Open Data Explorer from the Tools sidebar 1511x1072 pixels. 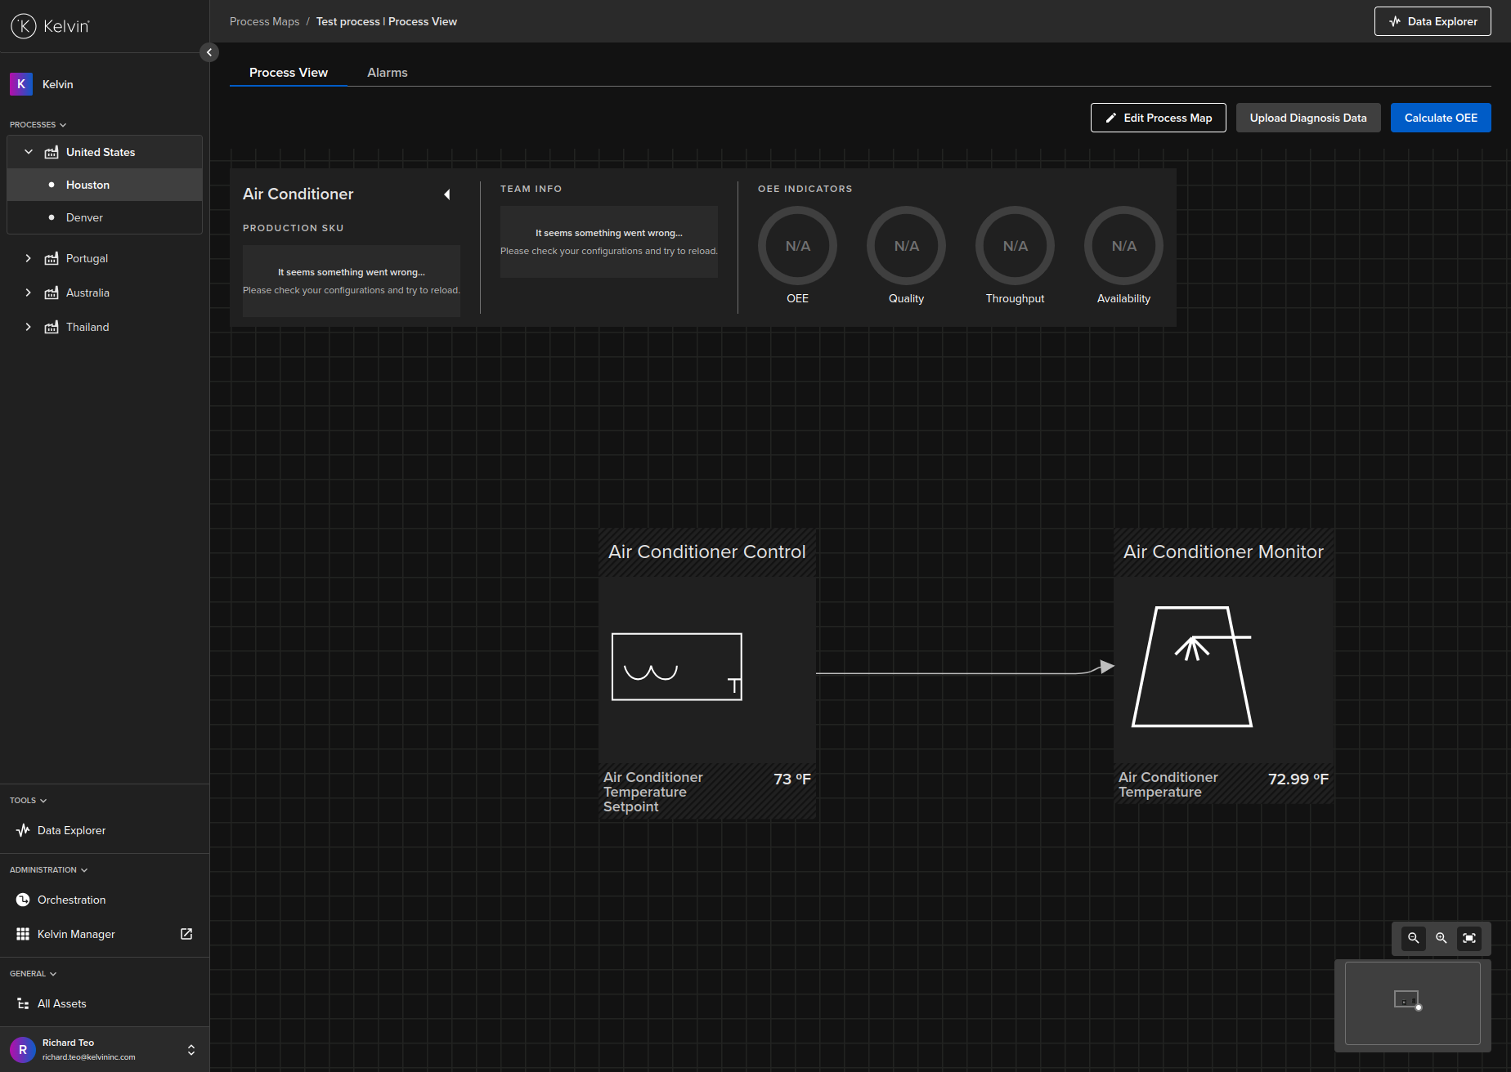tap(71, 830)
